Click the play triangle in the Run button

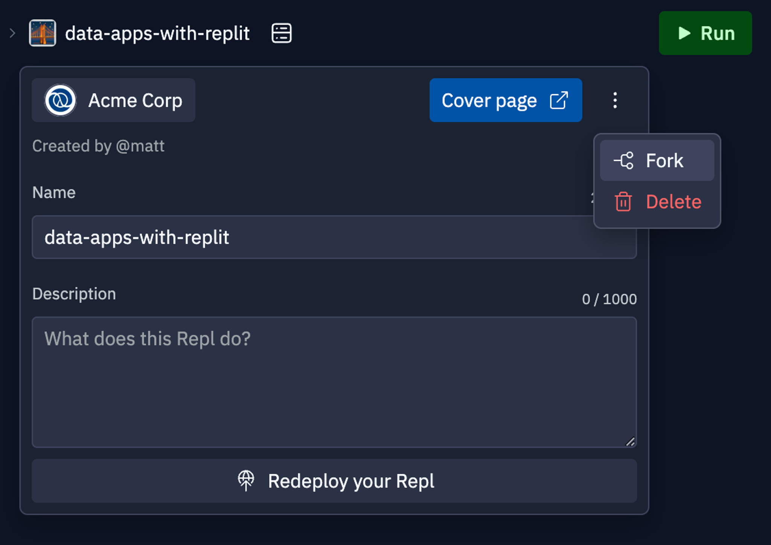click(x=684, y=33)
